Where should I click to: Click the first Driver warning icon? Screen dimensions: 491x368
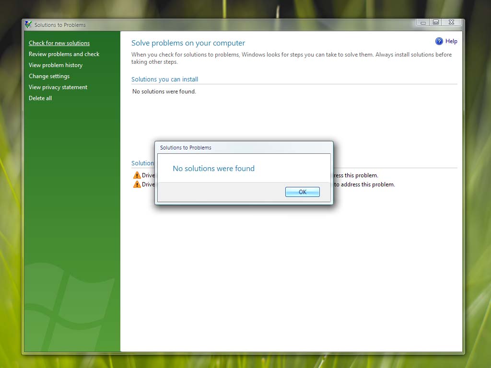coord(137,175)
